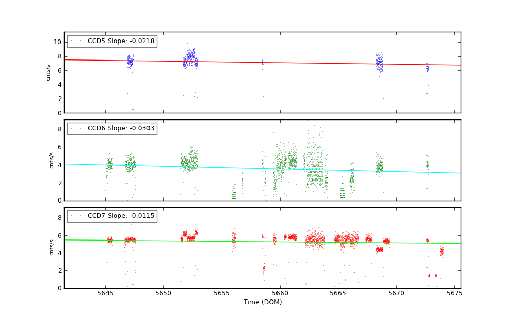Click the cnts/s label of CCD6 panel
512x320 pixels.
50,160
